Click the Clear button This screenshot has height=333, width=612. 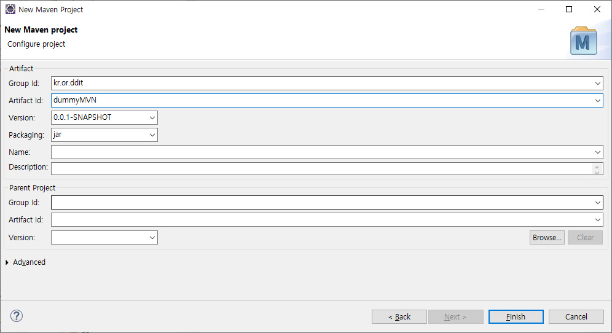point(585,237)
